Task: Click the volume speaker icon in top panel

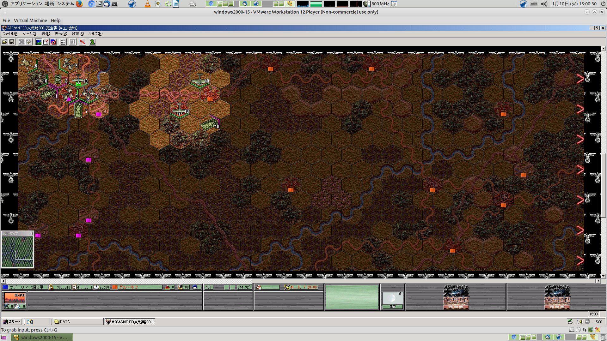Action: point(544,4)
